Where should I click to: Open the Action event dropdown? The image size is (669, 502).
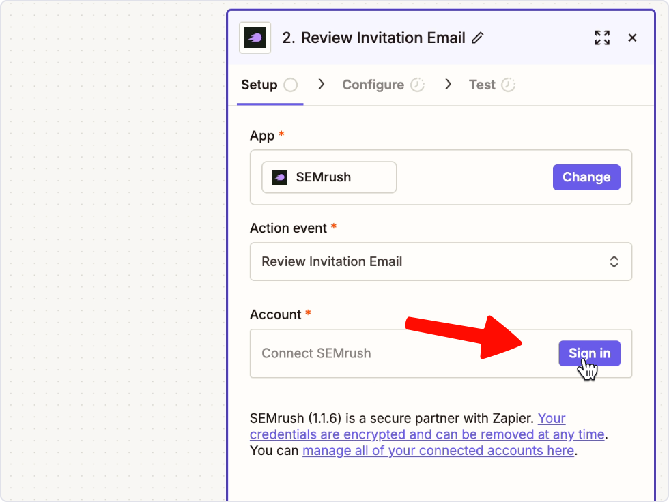[x=441, y=262]
